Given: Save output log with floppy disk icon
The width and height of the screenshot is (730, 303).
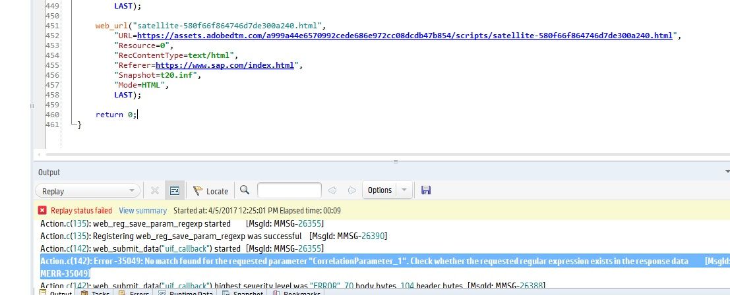Looking at the screenshot, I should point(425,191).
